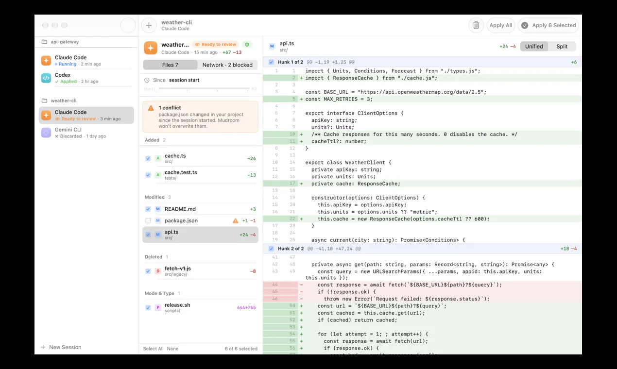Click the large orange weather session icon

tap(151, 48)
